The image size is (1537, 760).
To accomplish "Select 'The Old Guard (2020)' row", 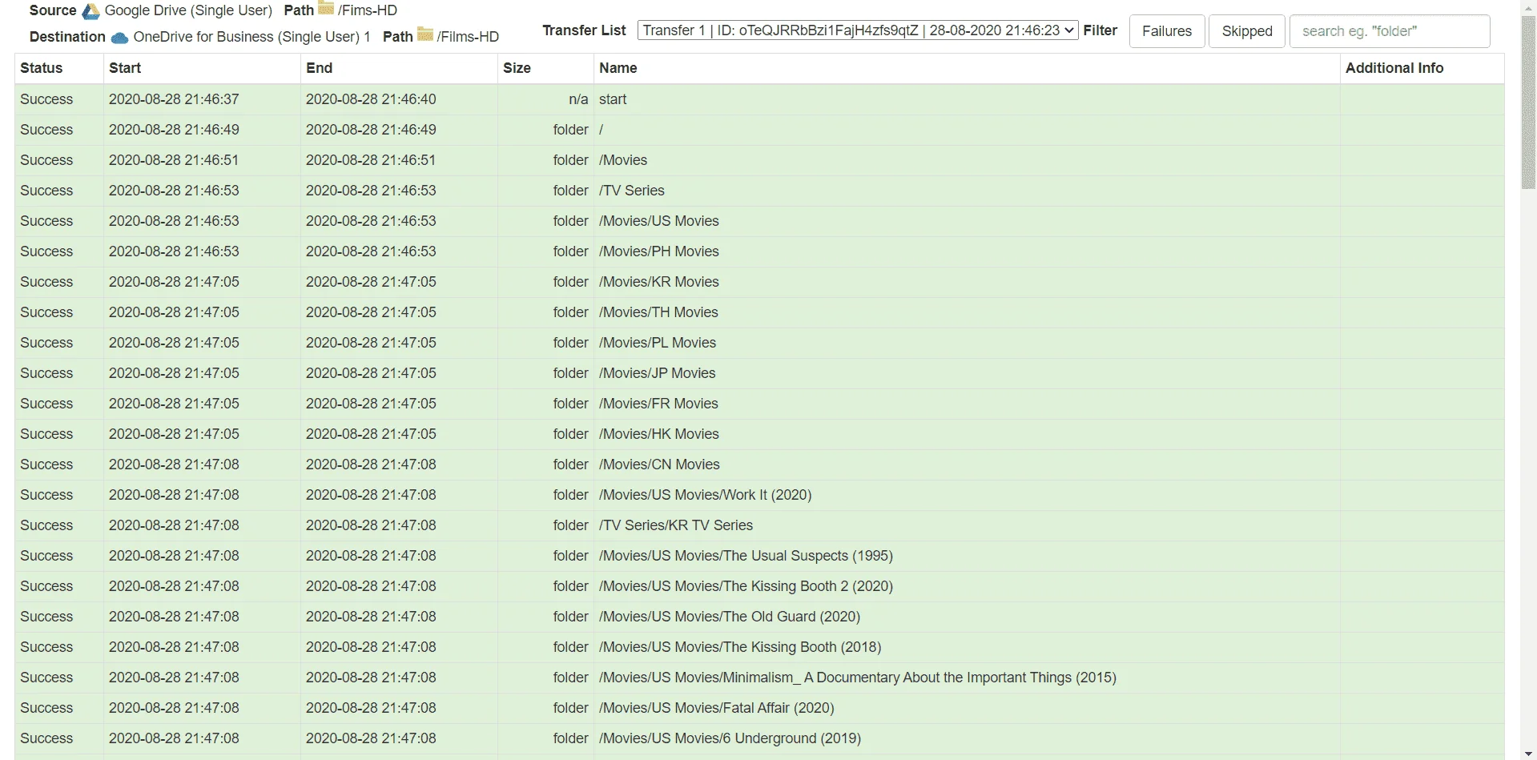I will (759, 617).
